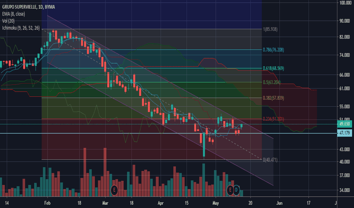
Task: Click the 82.000 price axis label
Action: (x=345, y=37)
